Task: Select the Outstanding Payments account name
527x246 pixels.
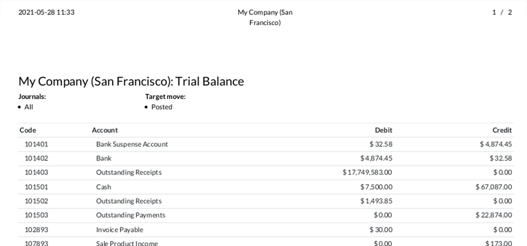Action: (130, 215)
